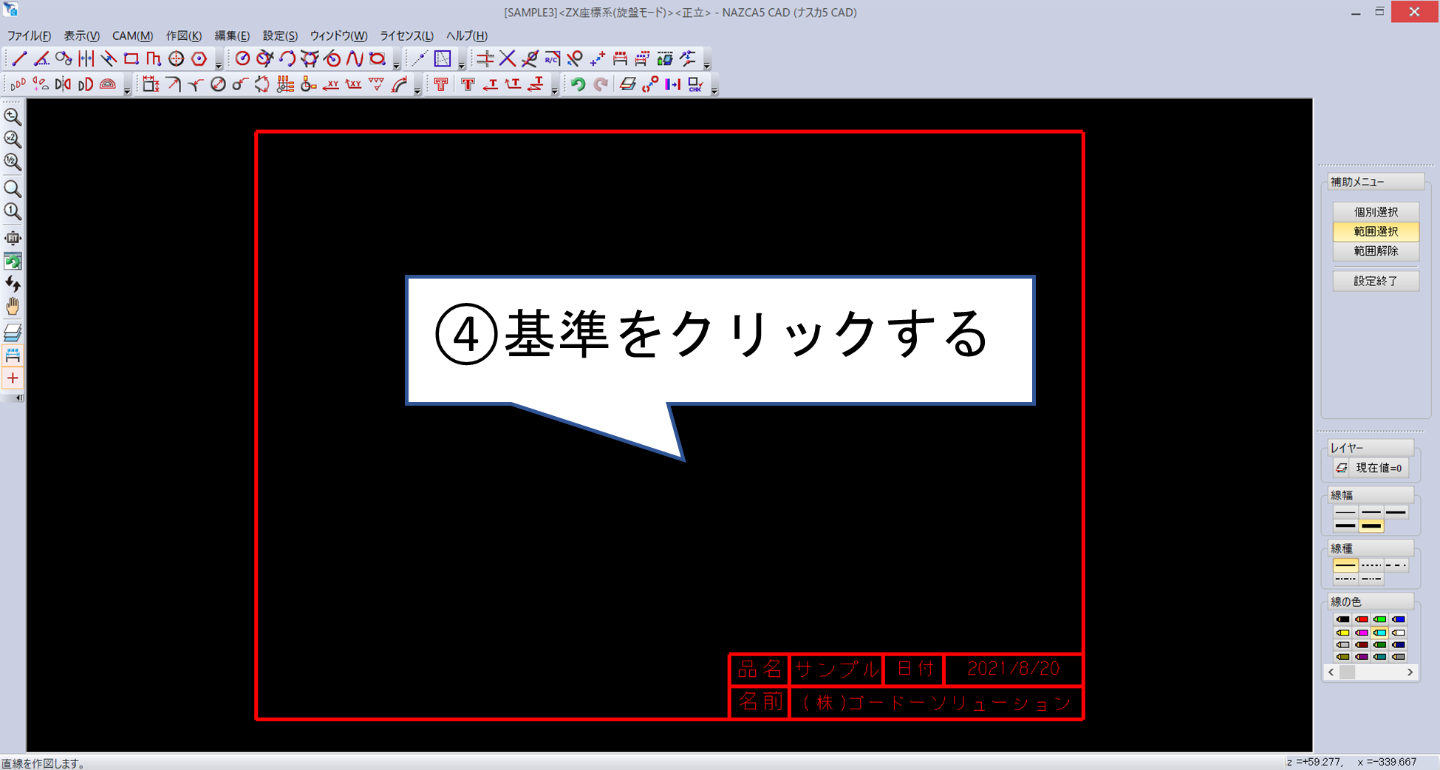This screenshot has width=1440, height=770.
Task: Expand the line tools toolbar overflow arrow
Action: pos(219,66)
